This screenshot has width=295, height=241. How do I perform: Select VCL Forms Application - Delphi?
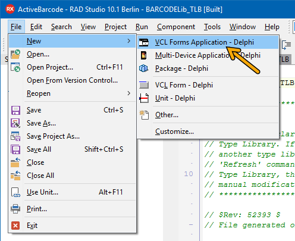[208, 42]
